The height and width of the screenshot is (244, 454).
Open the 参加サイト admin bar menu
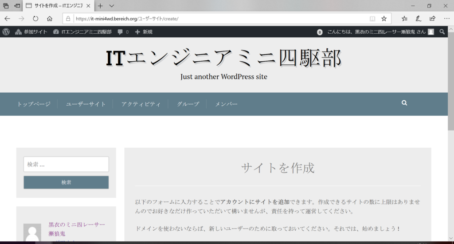pos(31,32)
